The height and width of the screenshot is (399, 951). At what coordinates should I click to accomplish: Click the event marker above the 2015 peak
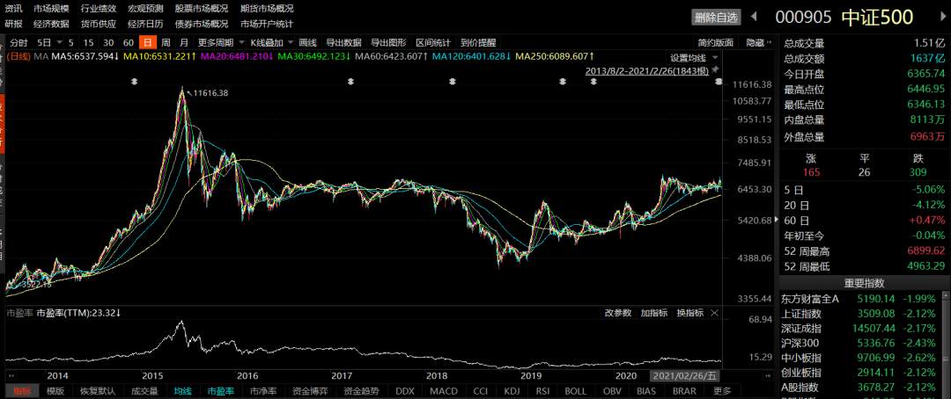[136, 82]
